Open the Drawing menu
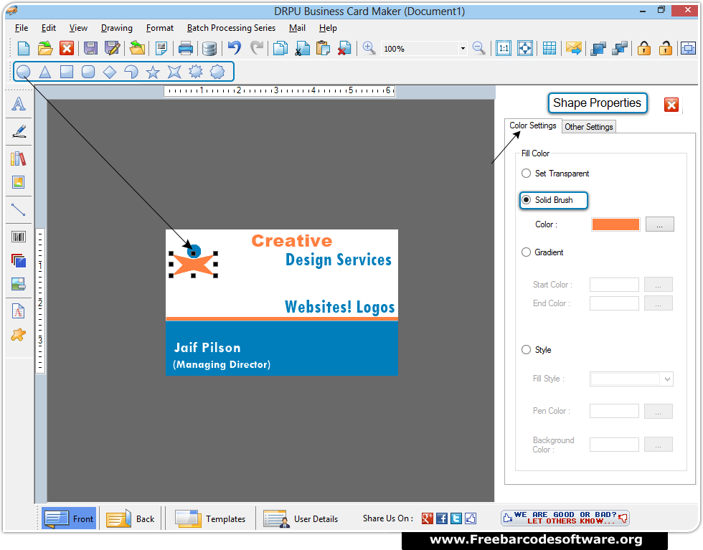Viewport: 703px width, 550px height. click(116, 28)
